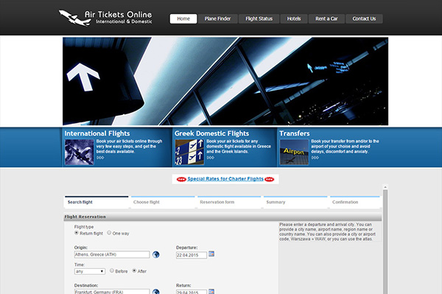
Task: Open the Hotels menu item
Action: pos(294,18)
